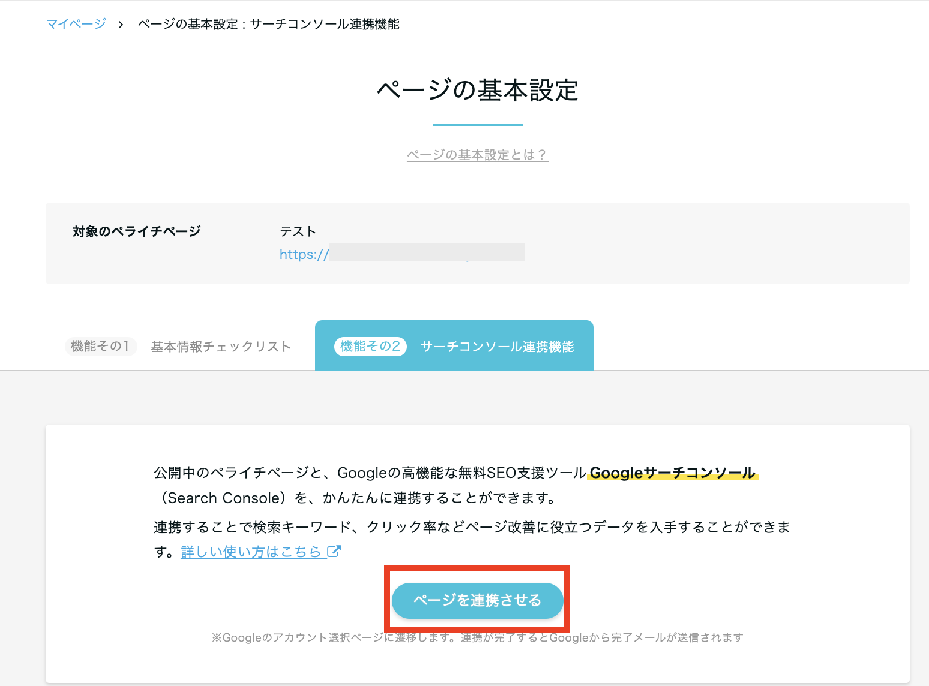Open 詳しい使い方はこちら link
Screen dimensions: 929x686
pos(251,552)
